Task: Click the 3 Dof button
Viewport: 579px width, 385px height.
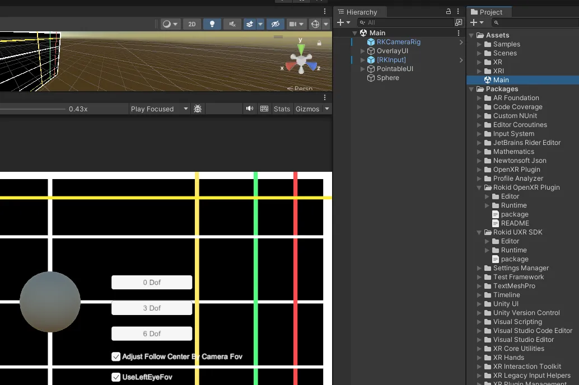Action: (152, 308)
